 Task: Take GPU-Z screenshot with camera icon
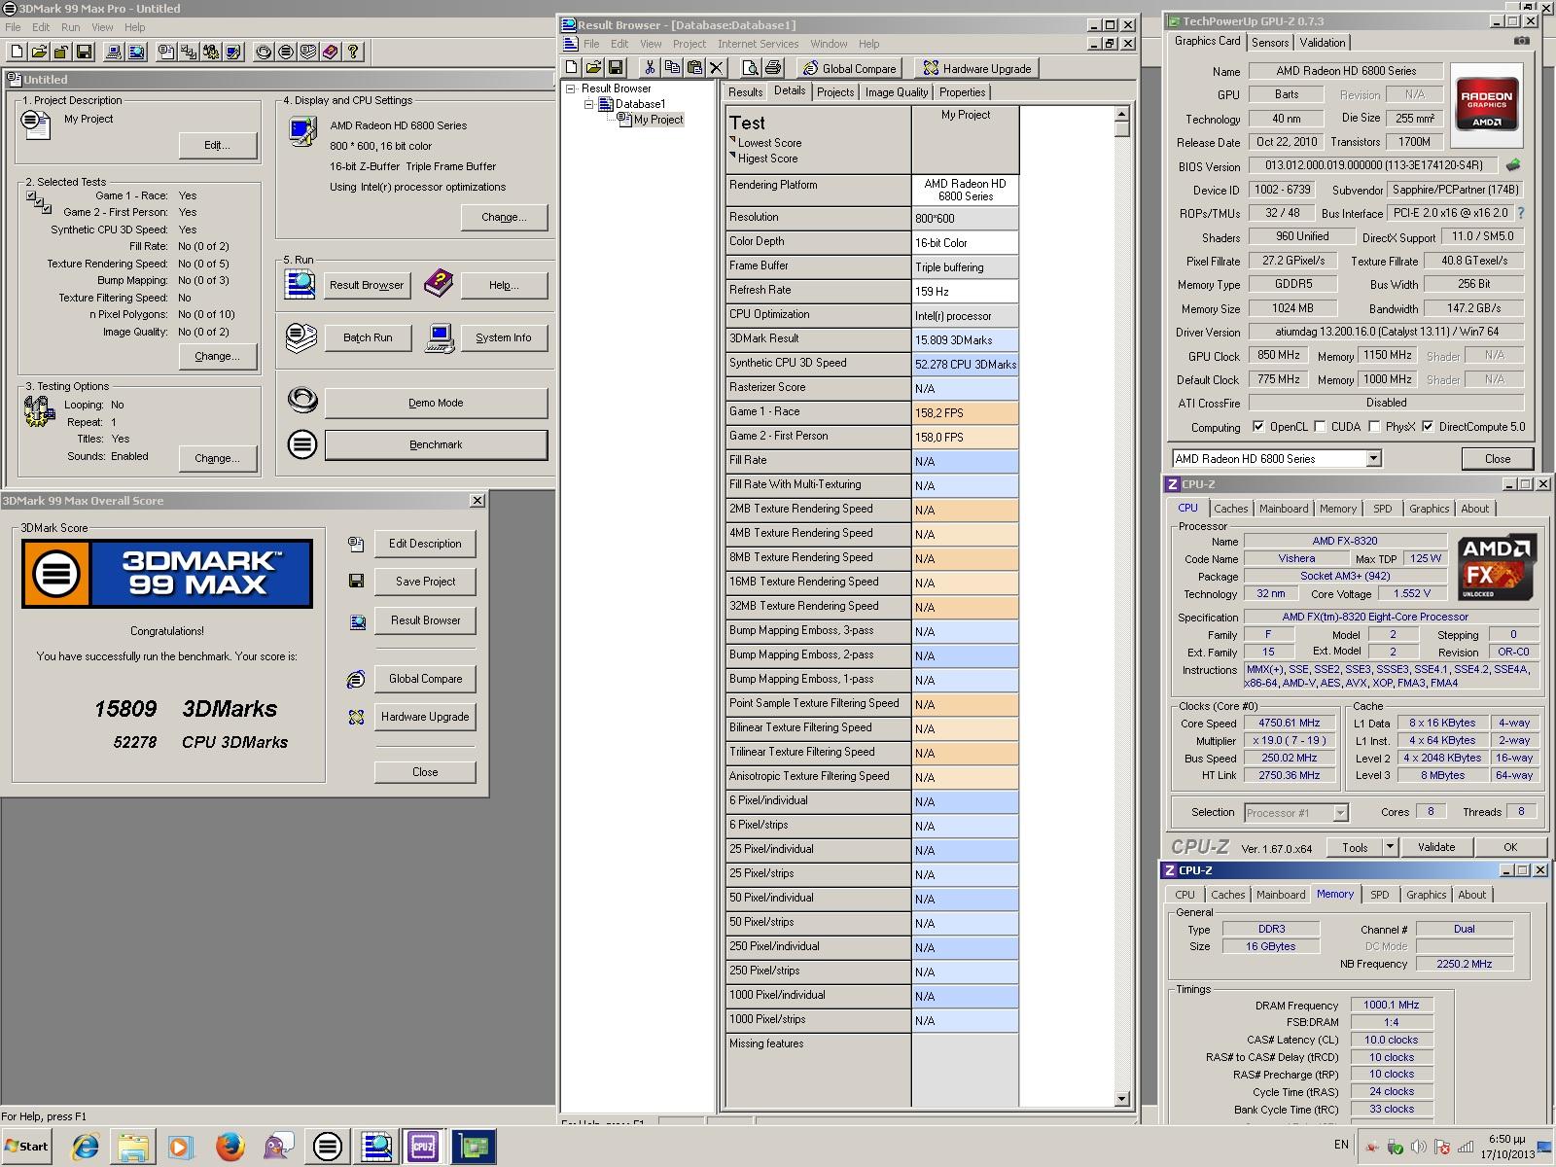tap(1522, 41)
